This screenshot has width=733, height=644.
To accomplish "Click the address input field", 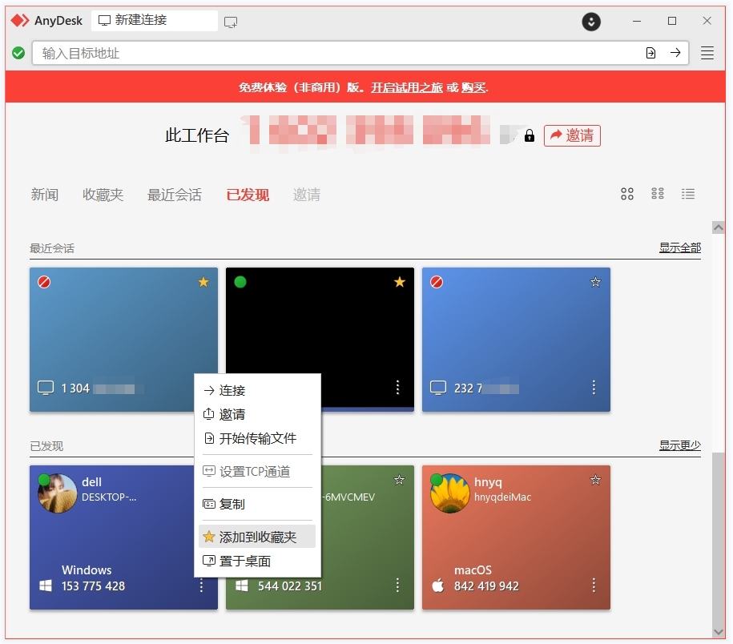I will [x=320, y=52].
